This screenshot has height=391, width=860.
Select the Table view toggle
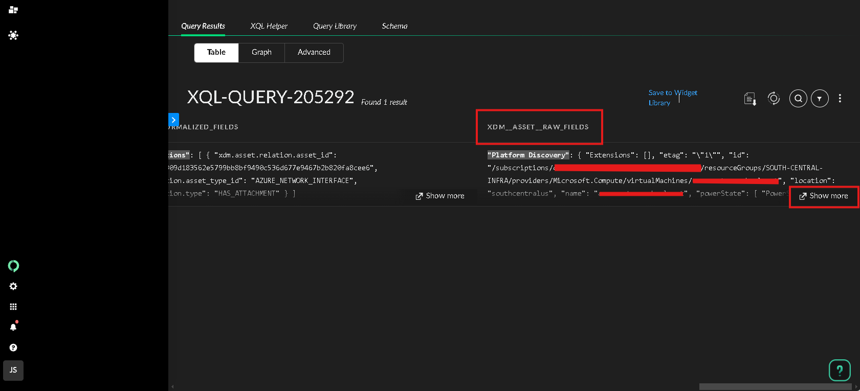point(216,52)
